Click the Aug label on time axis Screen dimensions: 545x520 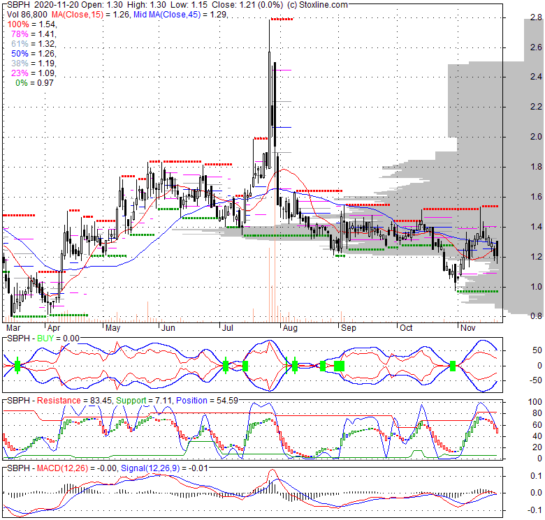point(290,328)
